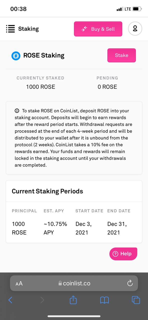Tap the Safari share icon

pyautogui.click(x=73, y=299)
